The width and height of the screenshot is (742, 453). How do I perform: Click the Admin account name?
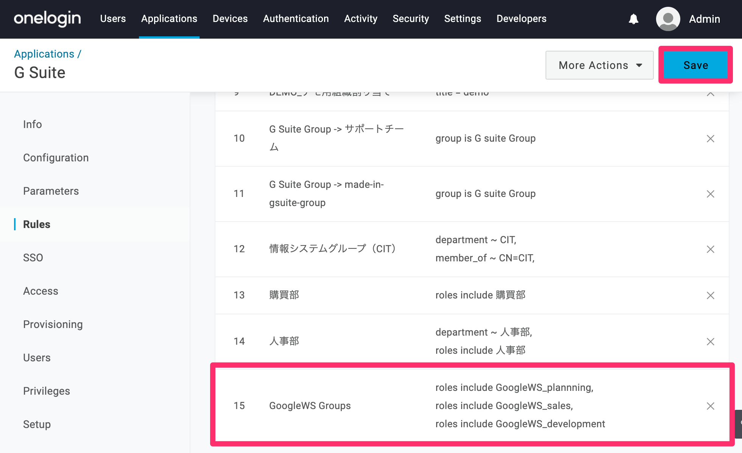705,19
